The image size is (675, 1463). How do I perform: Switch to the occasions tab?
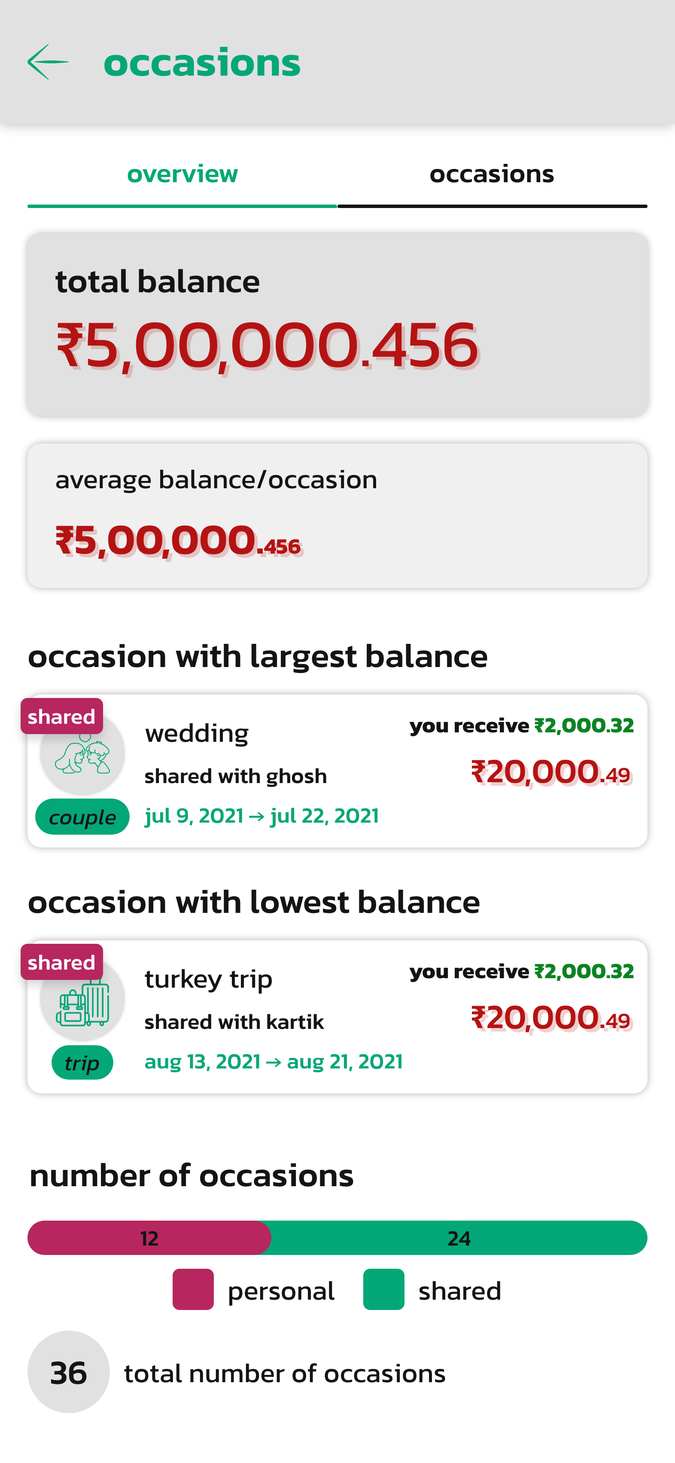pos(492,174)
